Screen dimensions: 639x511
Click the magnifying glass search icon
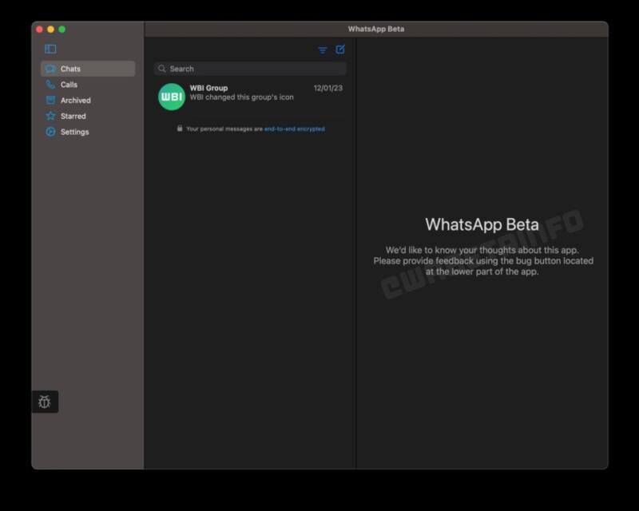pos(162,69)
